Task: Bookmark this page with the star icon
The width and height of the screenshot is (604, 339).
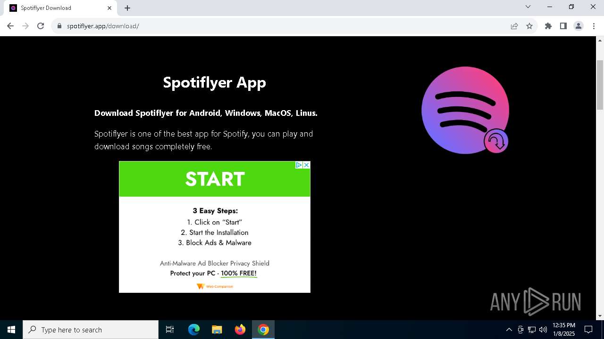Action: coord(529,26)
